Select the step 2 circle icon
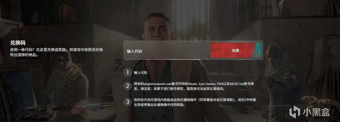This screenshot has height=122, width=340. 128,86
